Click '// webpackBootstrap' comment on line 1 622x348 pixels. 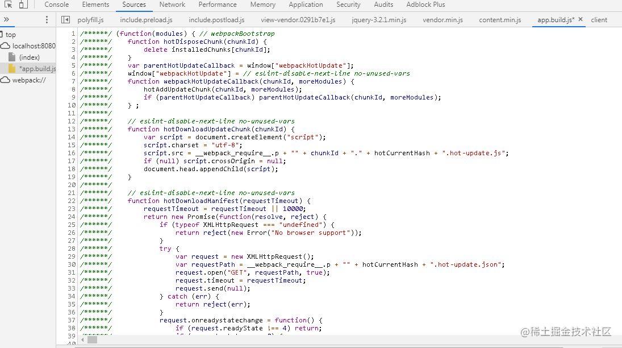[x=237, y=34]
